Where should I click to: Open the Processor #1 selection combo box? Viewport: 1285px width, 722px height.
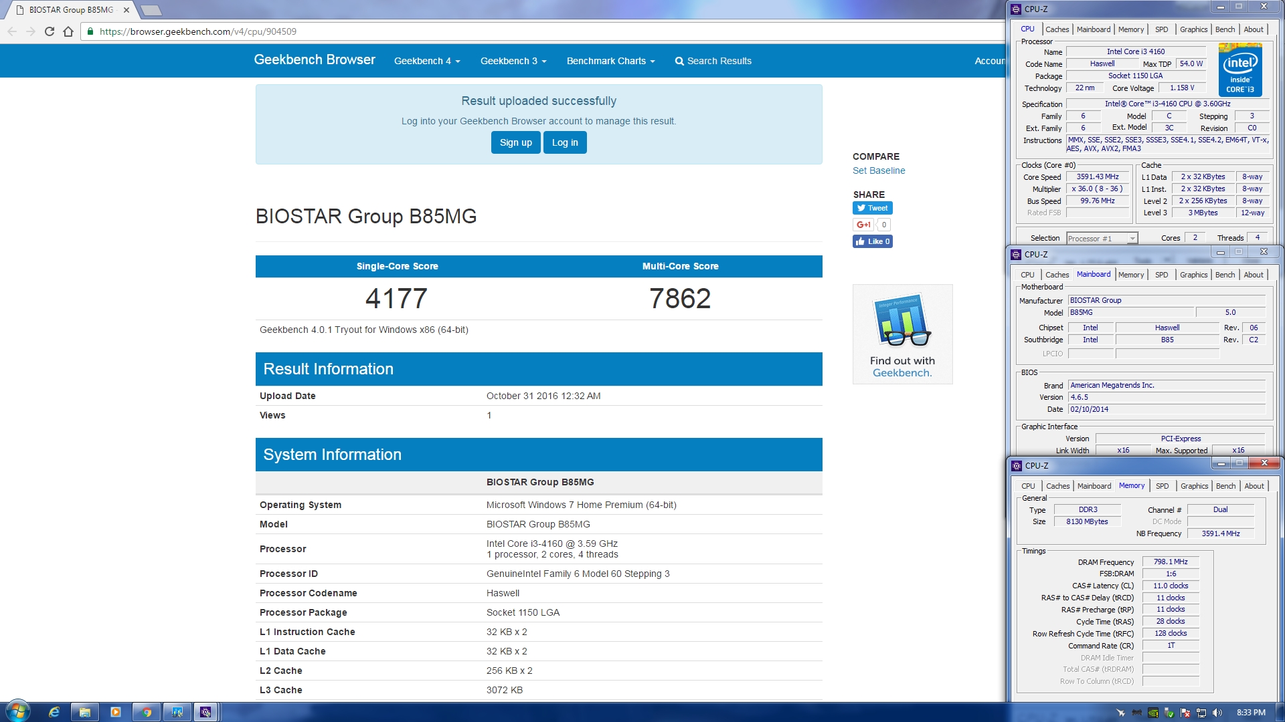point(1102,239)
